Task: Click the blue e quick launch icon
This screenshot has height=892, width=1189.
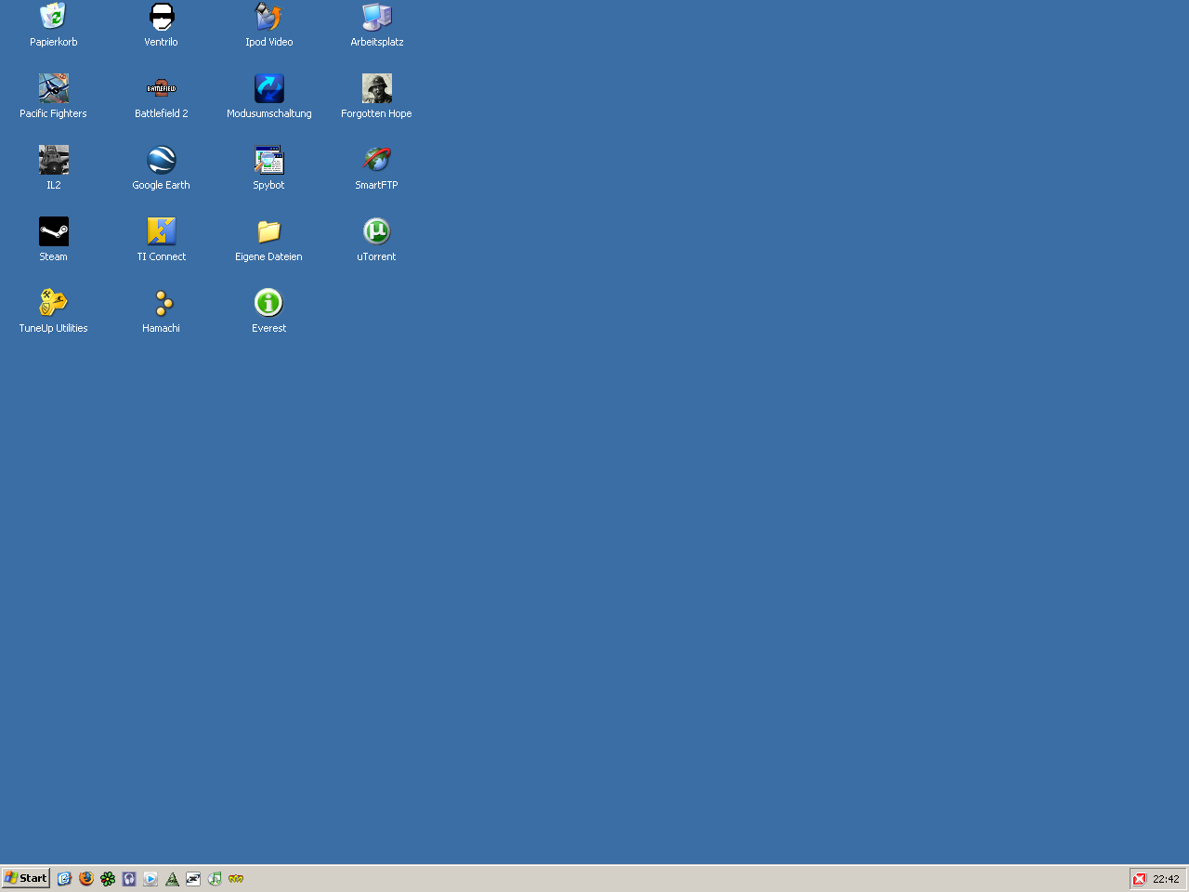Action: pos(64,878)
